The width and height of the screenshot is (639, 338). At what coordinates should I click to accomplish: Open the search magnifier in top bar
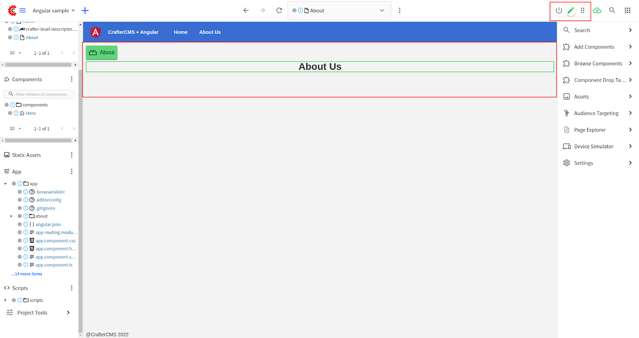pyautogui.click(x=612, y=10)
